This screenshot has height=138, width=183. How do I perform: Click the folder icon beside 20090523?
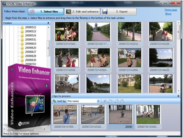point(22,31)
